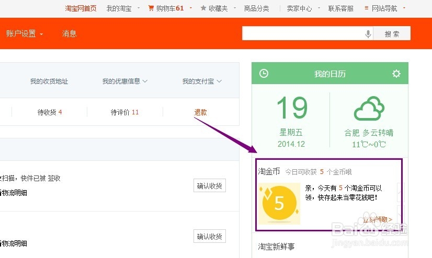Viewport: 432px width, 258px height.
Task: Open 联系客服 link
Action: (x=341, y=8)
